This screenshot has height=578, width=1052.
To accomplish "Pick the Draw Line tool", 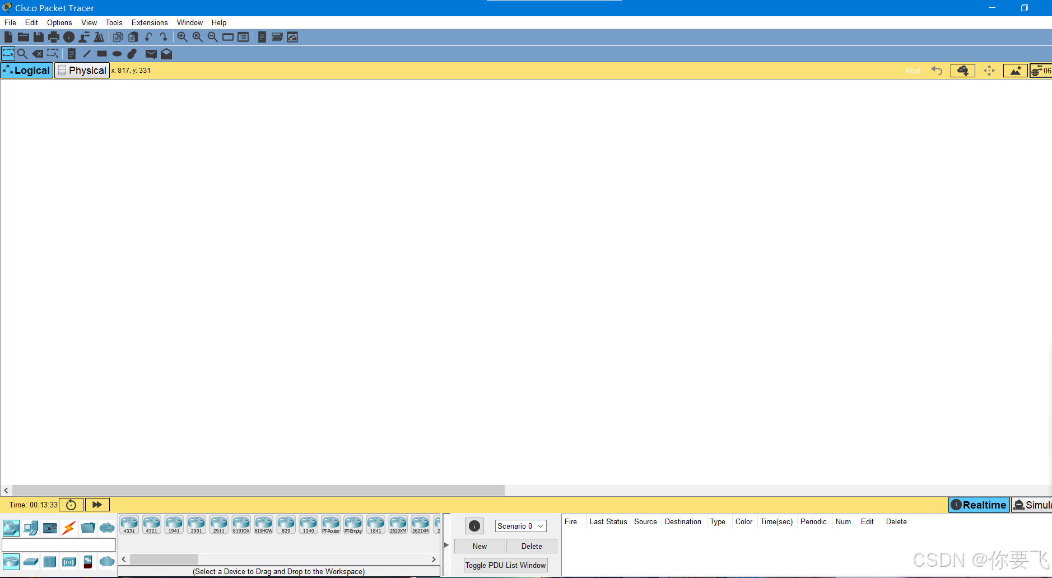I will [x=87, y=54].
